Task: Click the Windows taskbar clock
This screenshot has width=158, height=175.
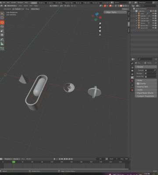Action: click(x=147, y=174)
